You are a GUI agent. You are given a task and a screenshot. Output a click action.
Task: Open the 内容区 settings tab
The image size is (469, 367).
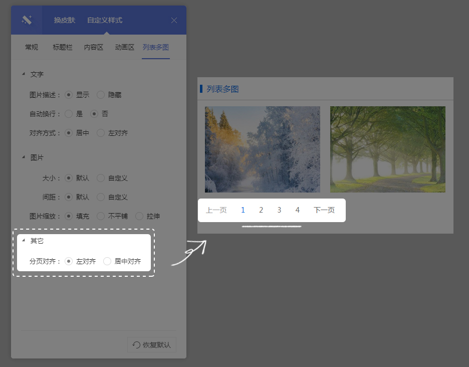pyautogui.click(x=94, y=47)
